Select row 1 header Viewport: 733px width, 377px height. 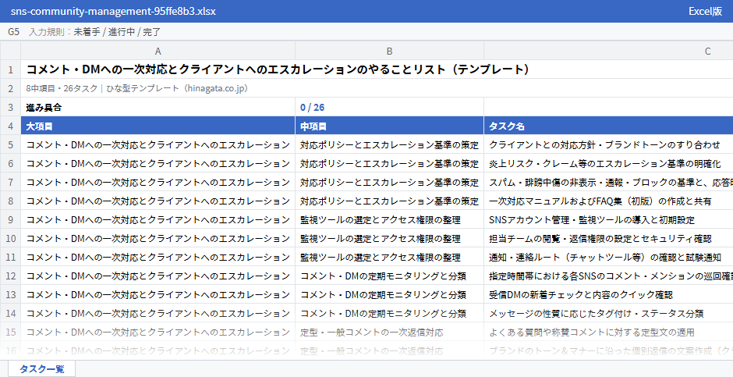tap(10, 69)
